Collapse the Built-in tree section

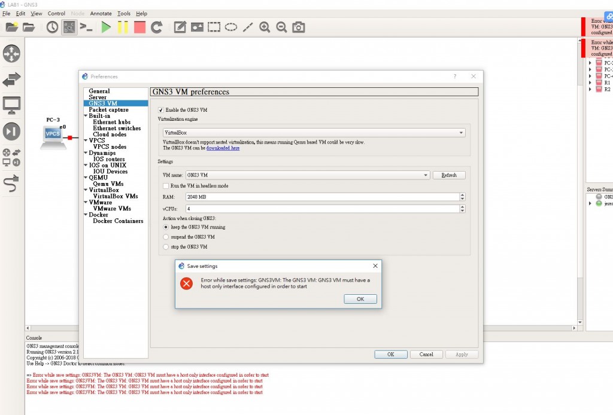pos(86,116)
